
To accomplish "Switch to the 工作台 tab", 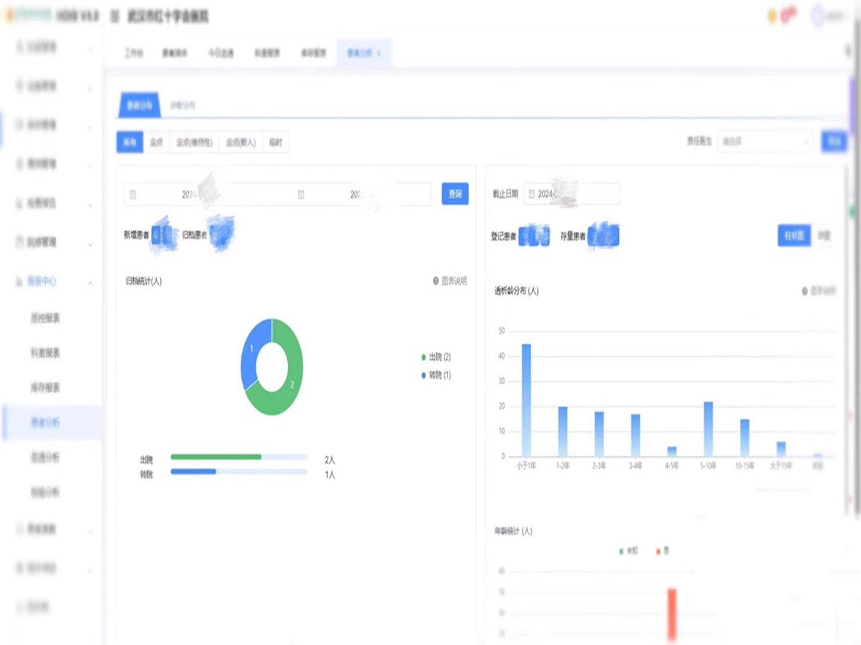I will point(134,53).
